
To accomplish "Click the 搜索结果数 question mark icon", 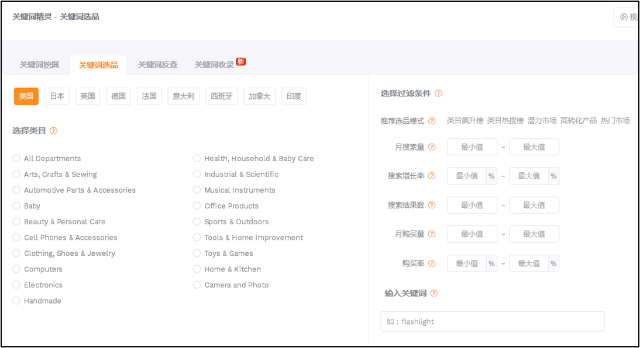I will tap(432, 205).
